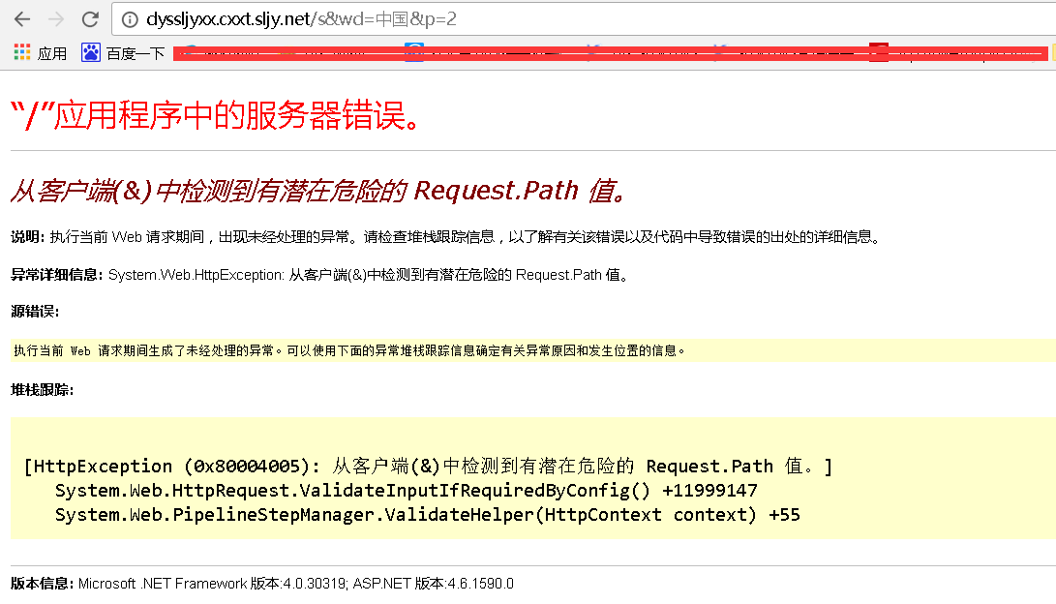Reload the current page
Screen dimensions: 1056x604
89,18
